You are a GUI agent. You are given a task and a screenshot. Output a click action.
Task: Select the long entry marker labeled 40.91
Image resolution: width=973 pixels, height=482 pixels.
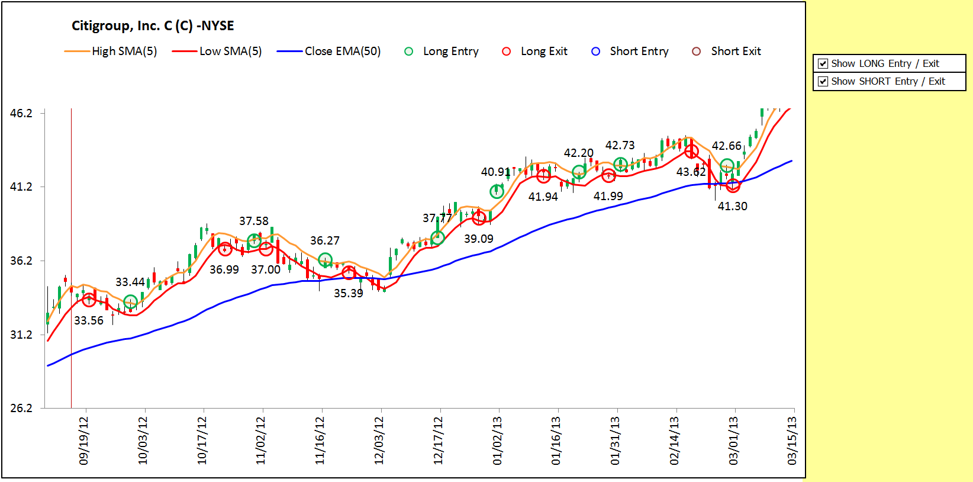click(x=497, y=191)
